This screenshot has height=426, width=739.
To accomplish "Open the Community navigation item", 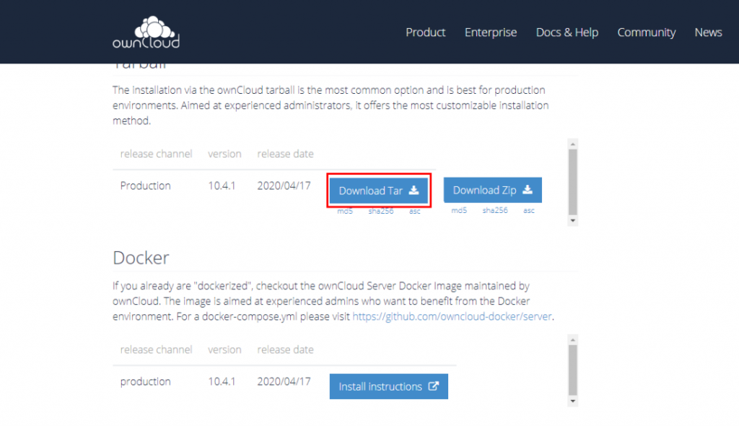I will pyautogui.click(x=647, y=32).
